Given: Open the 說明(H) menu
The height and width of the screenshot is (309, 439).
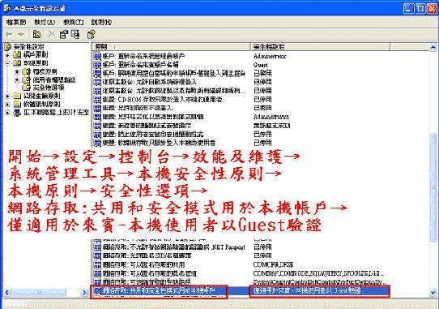Looking at the screenshot, I should [x=101, y=22].
